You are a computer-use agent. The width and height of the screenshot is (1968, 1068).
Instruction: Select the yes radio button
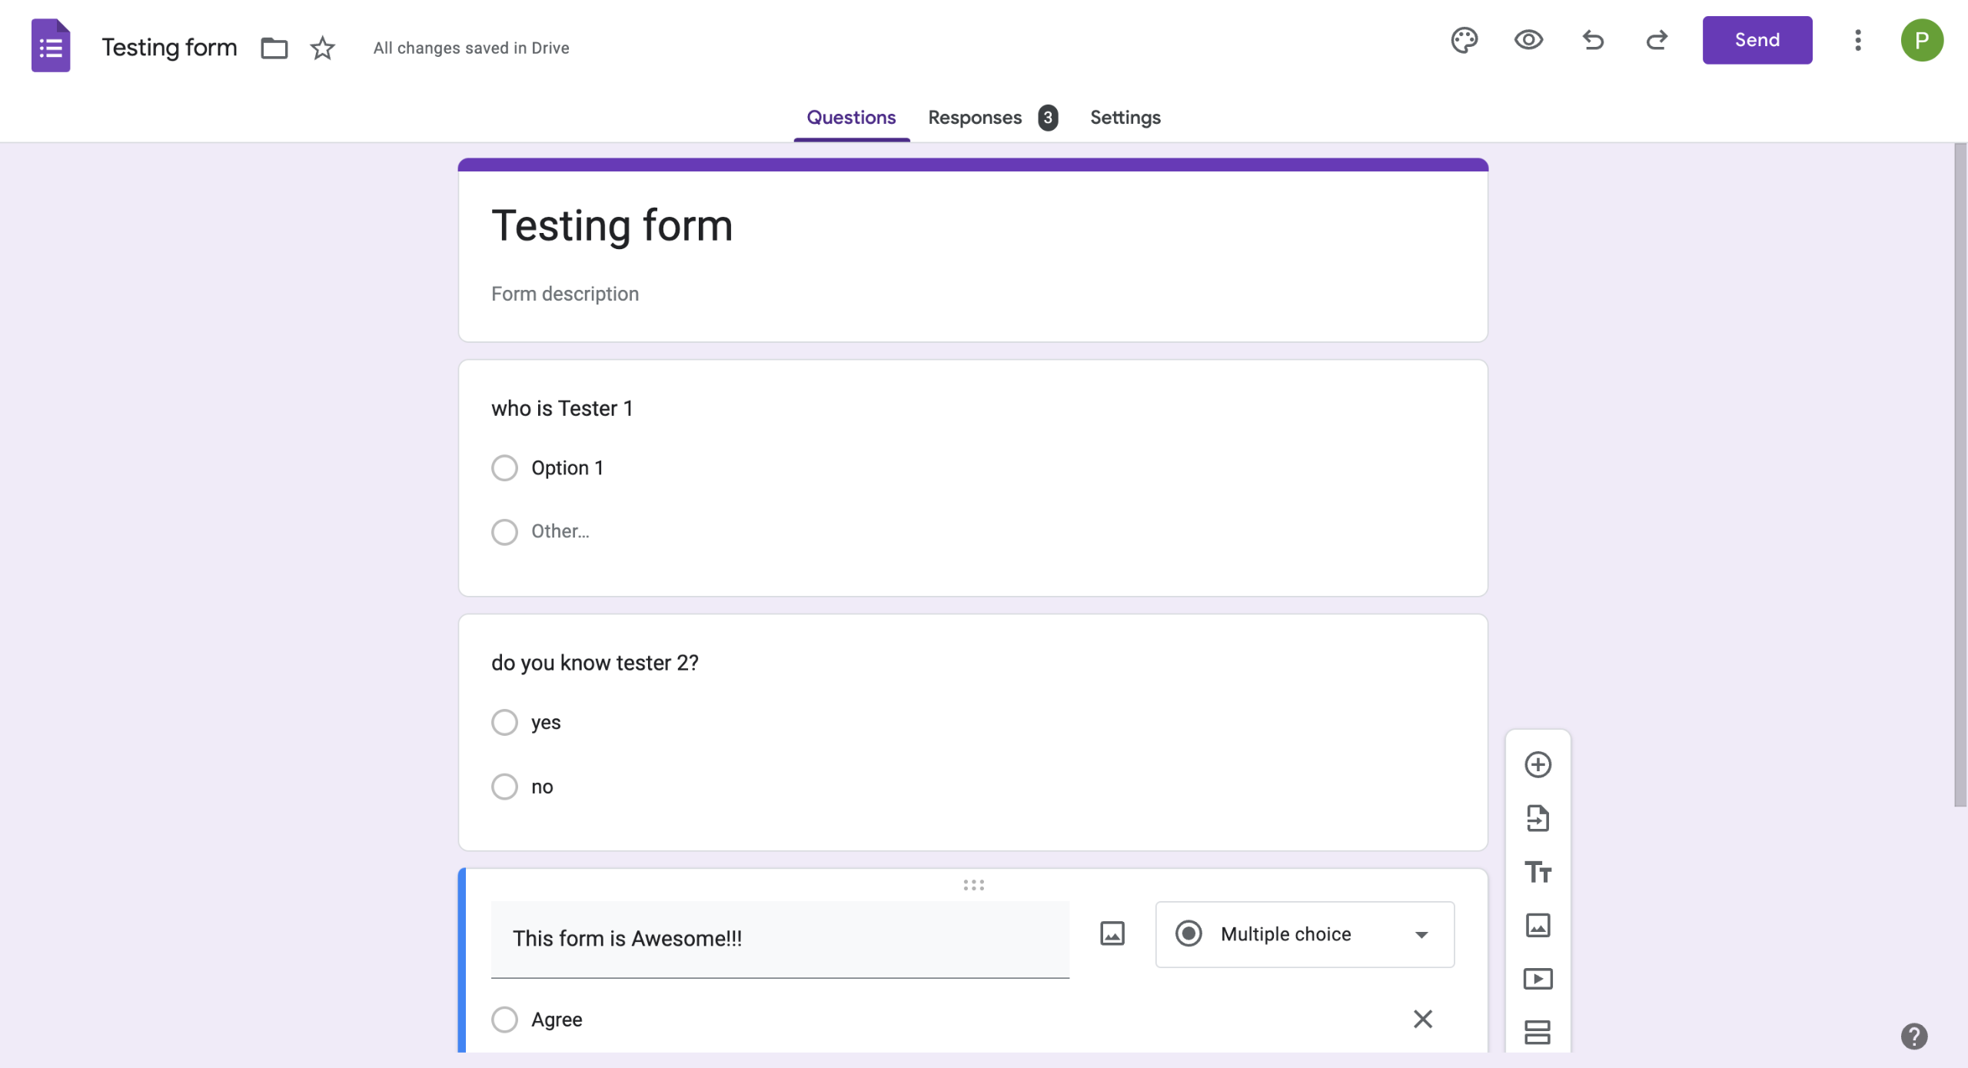pos(504,722)
